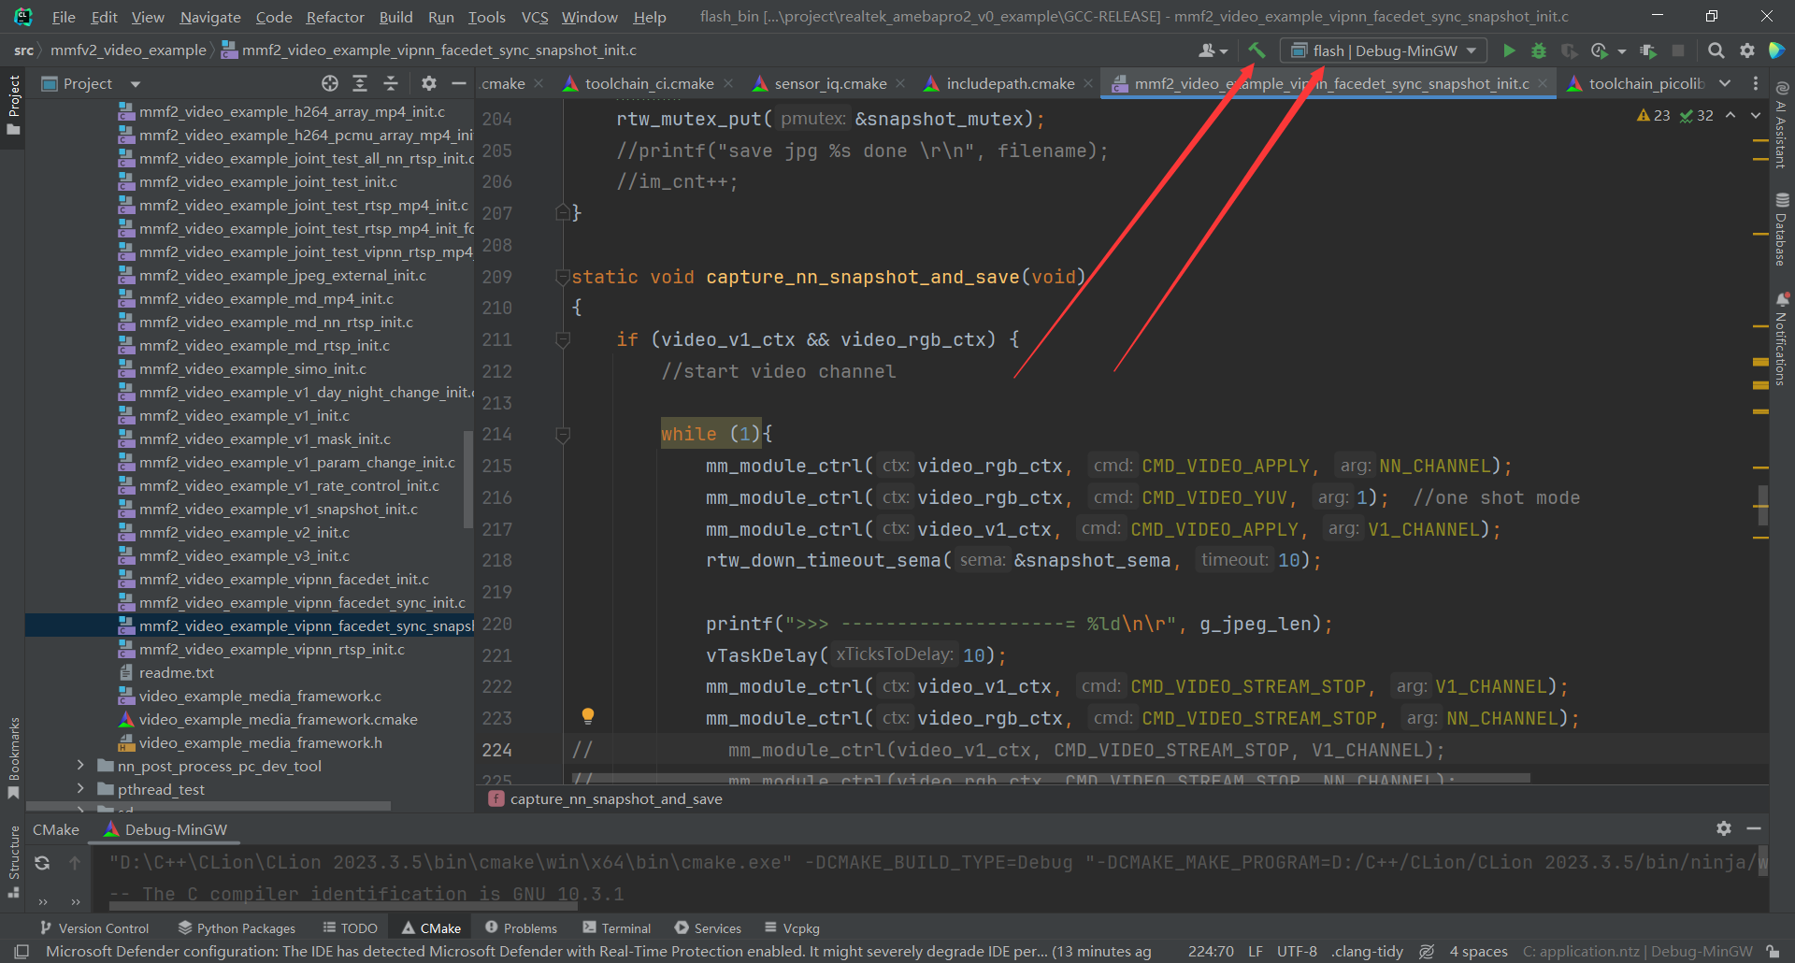Open Structure tool window
The width and height of the screenshot is (1795, 963).
pyautogui.click(x=13, y=861)
